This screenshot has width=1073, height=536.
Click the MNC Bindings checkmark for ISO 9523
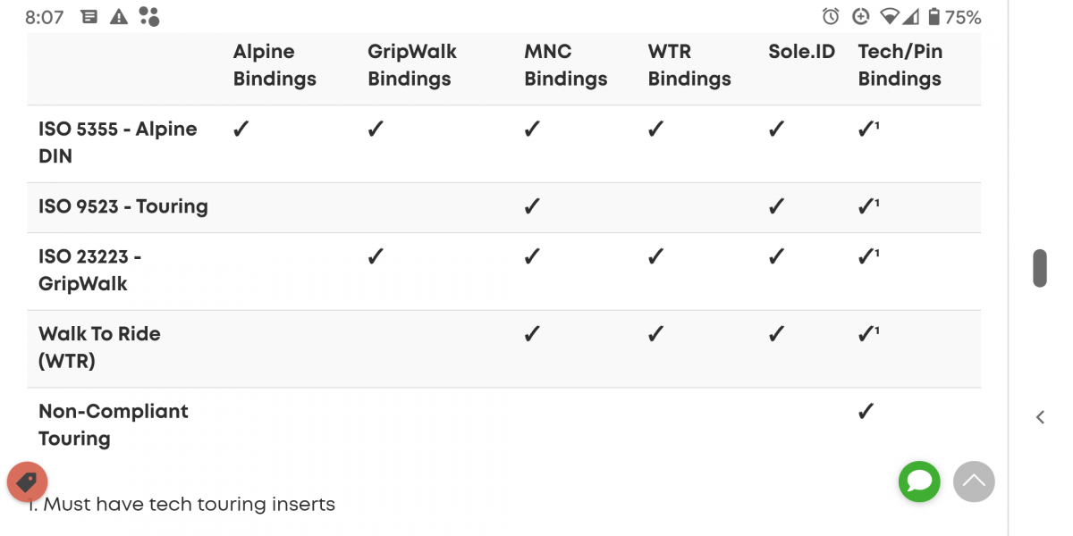pos(532,207)
